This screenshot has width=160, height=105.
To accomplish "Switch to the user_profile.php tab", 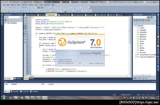I will 100,15.
